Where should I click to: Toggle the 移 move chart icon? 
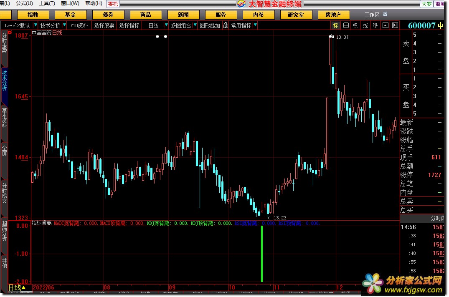(x=375, y=25)
